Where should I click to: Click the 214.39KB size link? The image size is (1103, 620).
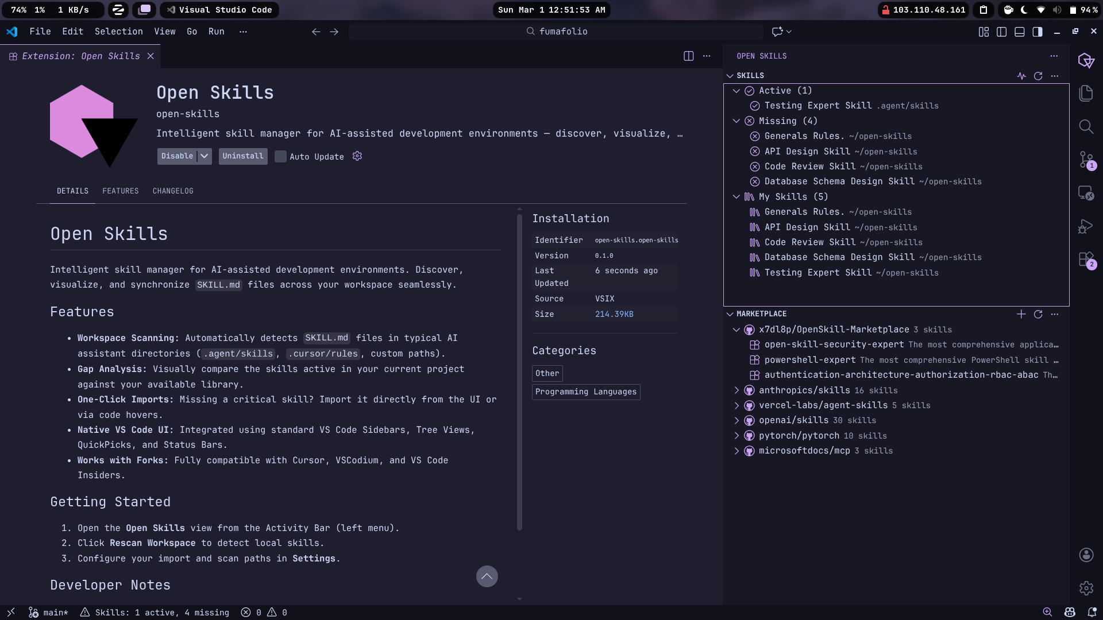click(x=614, y=315)
